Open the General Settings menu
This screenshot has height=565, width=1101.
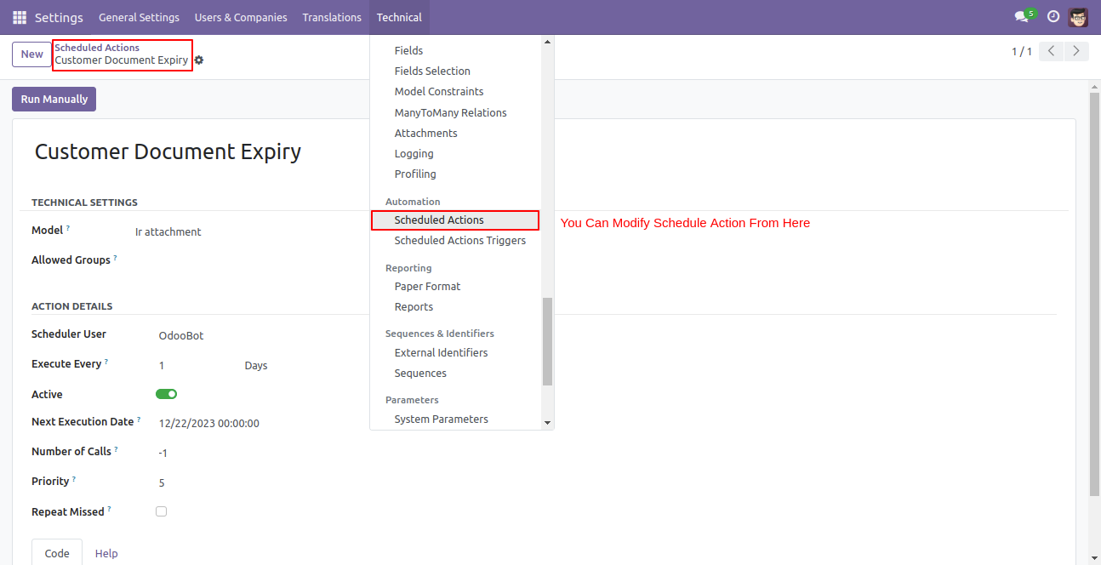(139, 17)
